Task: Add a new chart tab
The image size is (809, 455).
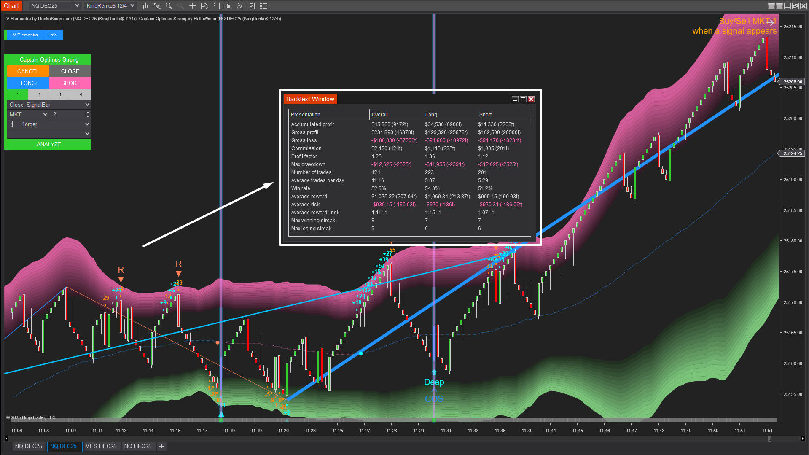Action: click(161, 446)
